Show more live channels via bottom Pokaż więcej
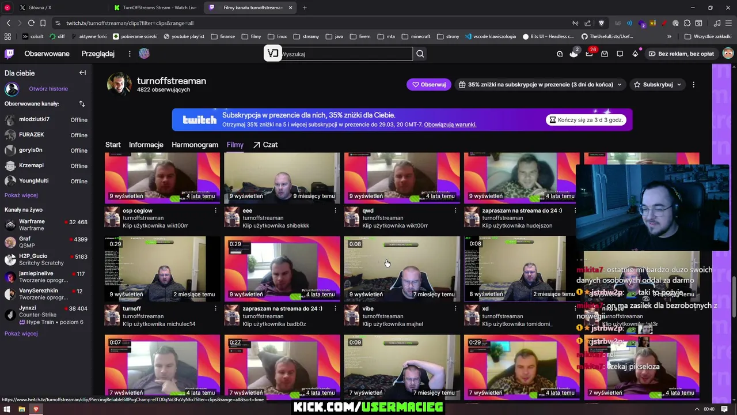 coord(21,333)
